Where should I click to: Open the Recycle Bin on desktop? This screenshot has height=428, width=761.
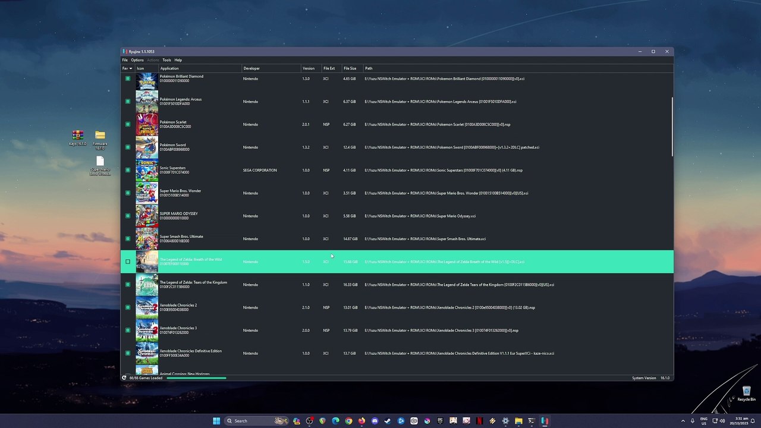click(x=746, y=394)
